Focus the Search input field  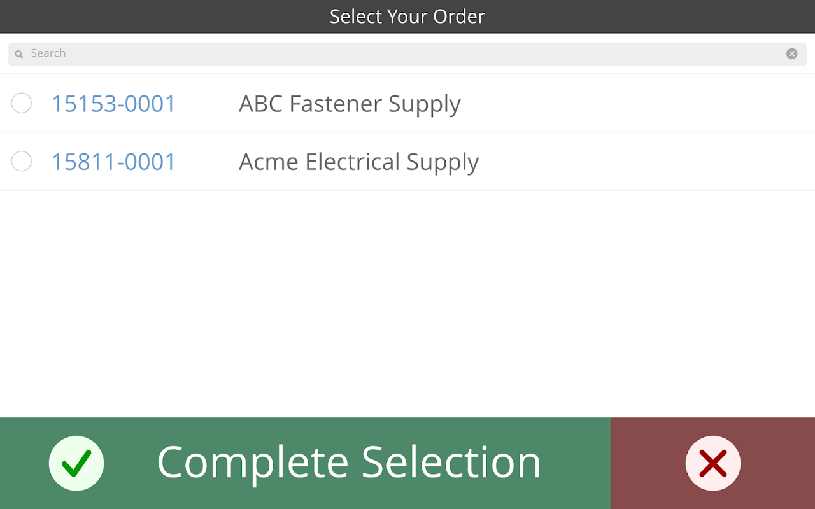407,53
